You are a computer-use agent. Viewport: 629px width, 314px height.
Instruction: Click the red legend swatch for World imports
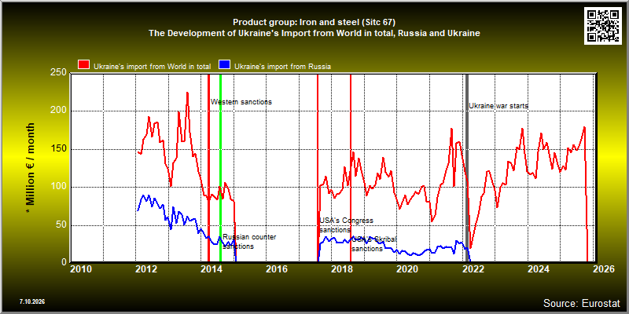tap(84, 65)
